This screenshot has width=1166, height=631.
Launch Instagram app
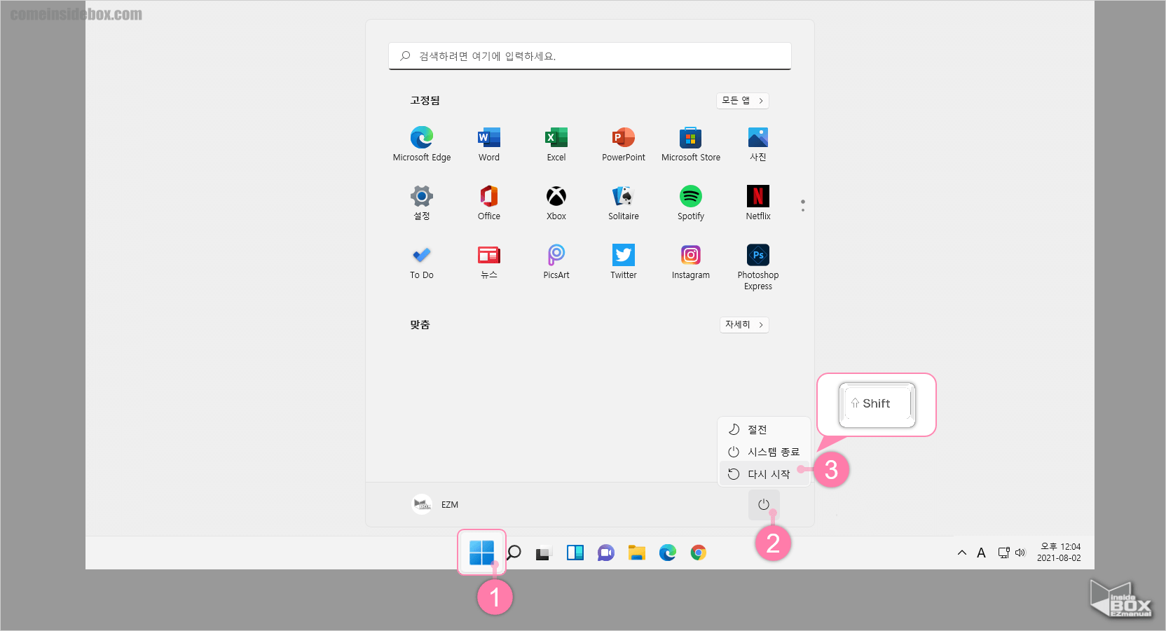(691, 261)
